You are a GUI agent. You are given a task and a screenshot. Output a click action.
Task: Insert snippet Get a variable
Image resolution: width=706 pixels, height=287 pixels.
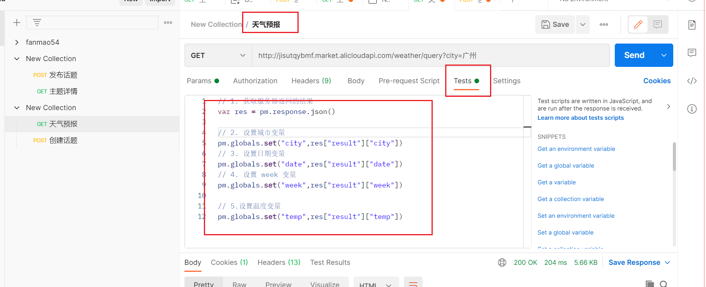pyautogui.click(x=557, y=182)
